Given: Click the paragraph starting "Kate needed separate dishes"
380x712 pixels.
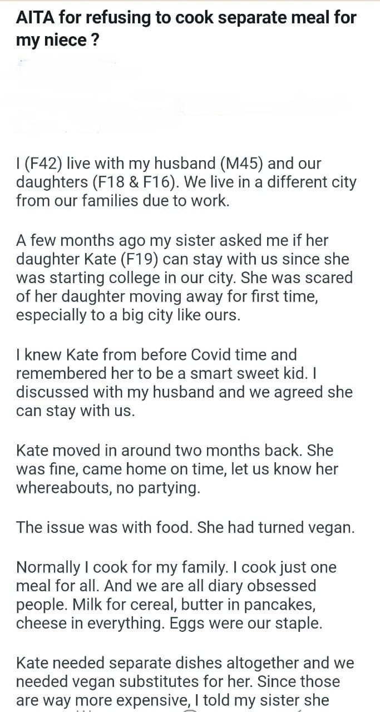Looking at the screenshot, I should 185,681.
